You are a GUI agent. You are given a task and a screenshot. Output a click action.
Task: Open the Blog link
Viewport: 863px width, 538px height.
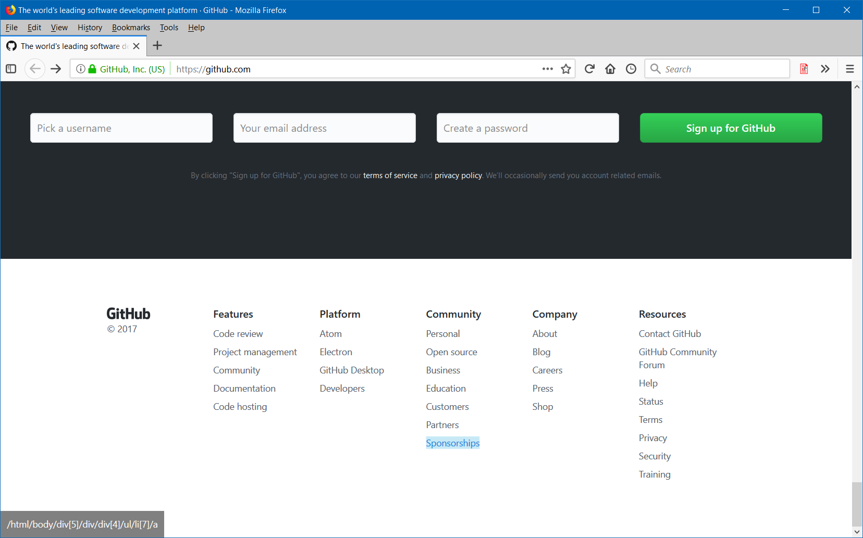click(541, 352)
